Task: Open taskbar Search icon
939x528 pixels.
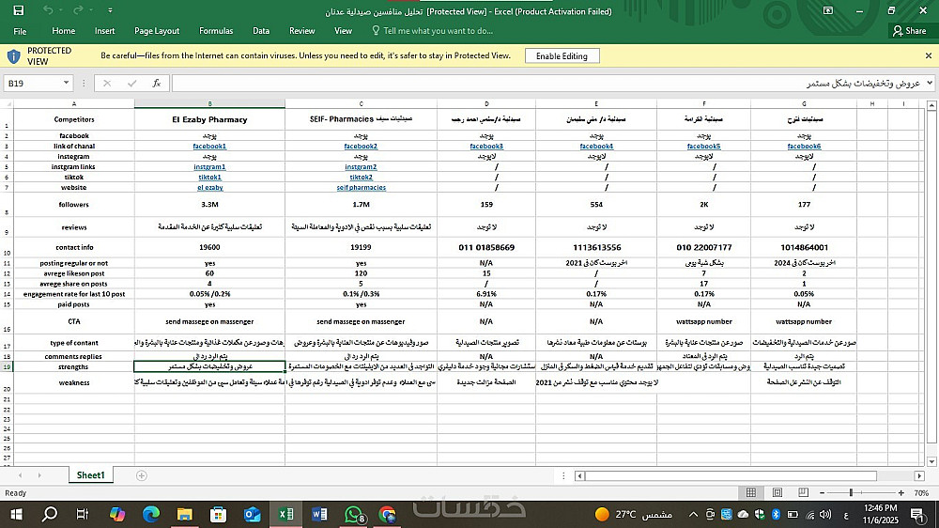Action: 50,514
